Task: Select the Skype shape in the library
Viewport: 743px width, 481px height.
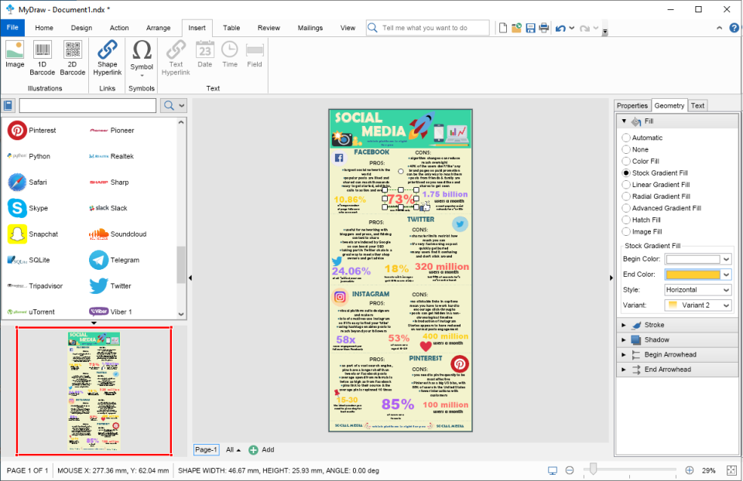Action: [33, 207]
